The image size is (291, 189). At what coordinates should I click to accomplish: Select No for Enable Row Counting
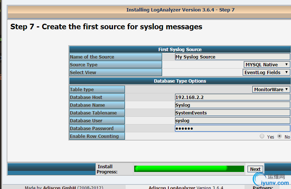pyautogui.click(x=279, y=136)
